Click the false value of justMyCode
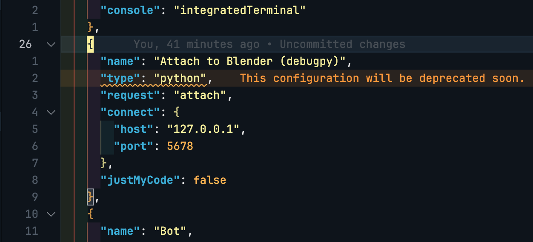Screen dimensions: 533x242 coord(209,180)
